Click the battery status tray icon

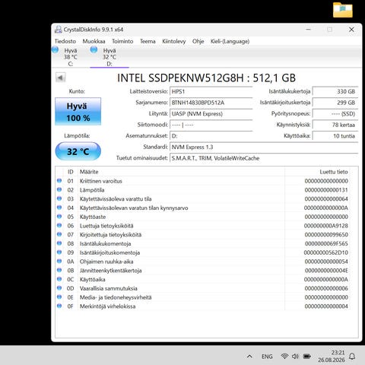tap(307, 356)
